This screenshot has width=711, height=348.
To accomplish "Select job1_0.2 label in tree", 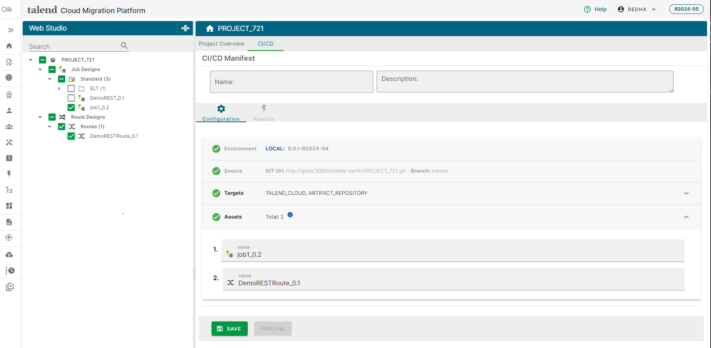I will pyautogui.click(x=99, y=108).
